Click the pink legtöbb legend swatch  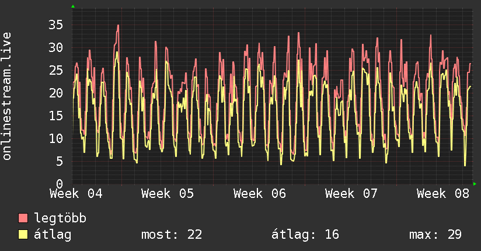click(x=23, y=218)
